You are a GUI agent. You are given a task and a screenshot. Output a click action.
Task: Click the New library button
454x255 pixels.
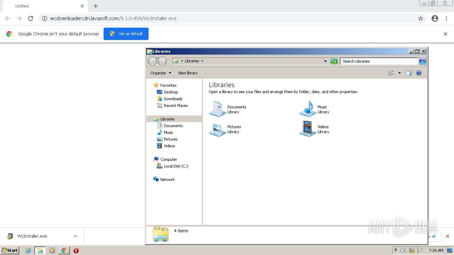coord(188,73)
